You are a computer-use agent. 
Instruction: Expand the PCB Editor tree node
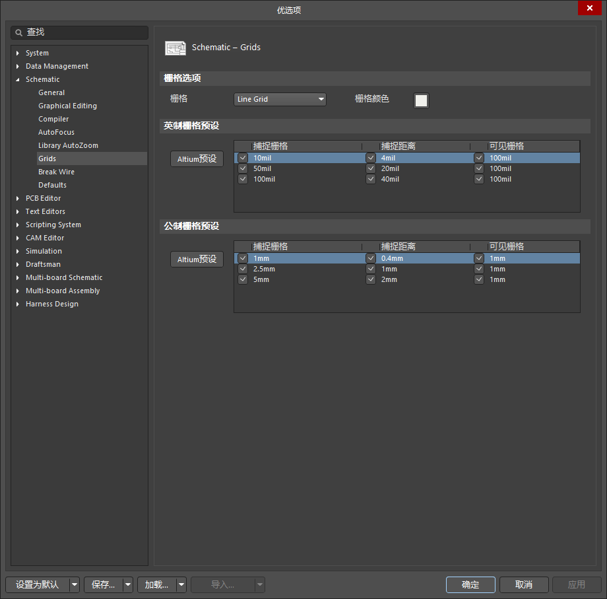click(x=18, y=198)
